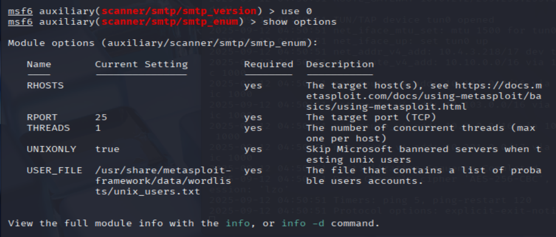
Task: Click the red smtp_version module name
Action: [172, 11]
